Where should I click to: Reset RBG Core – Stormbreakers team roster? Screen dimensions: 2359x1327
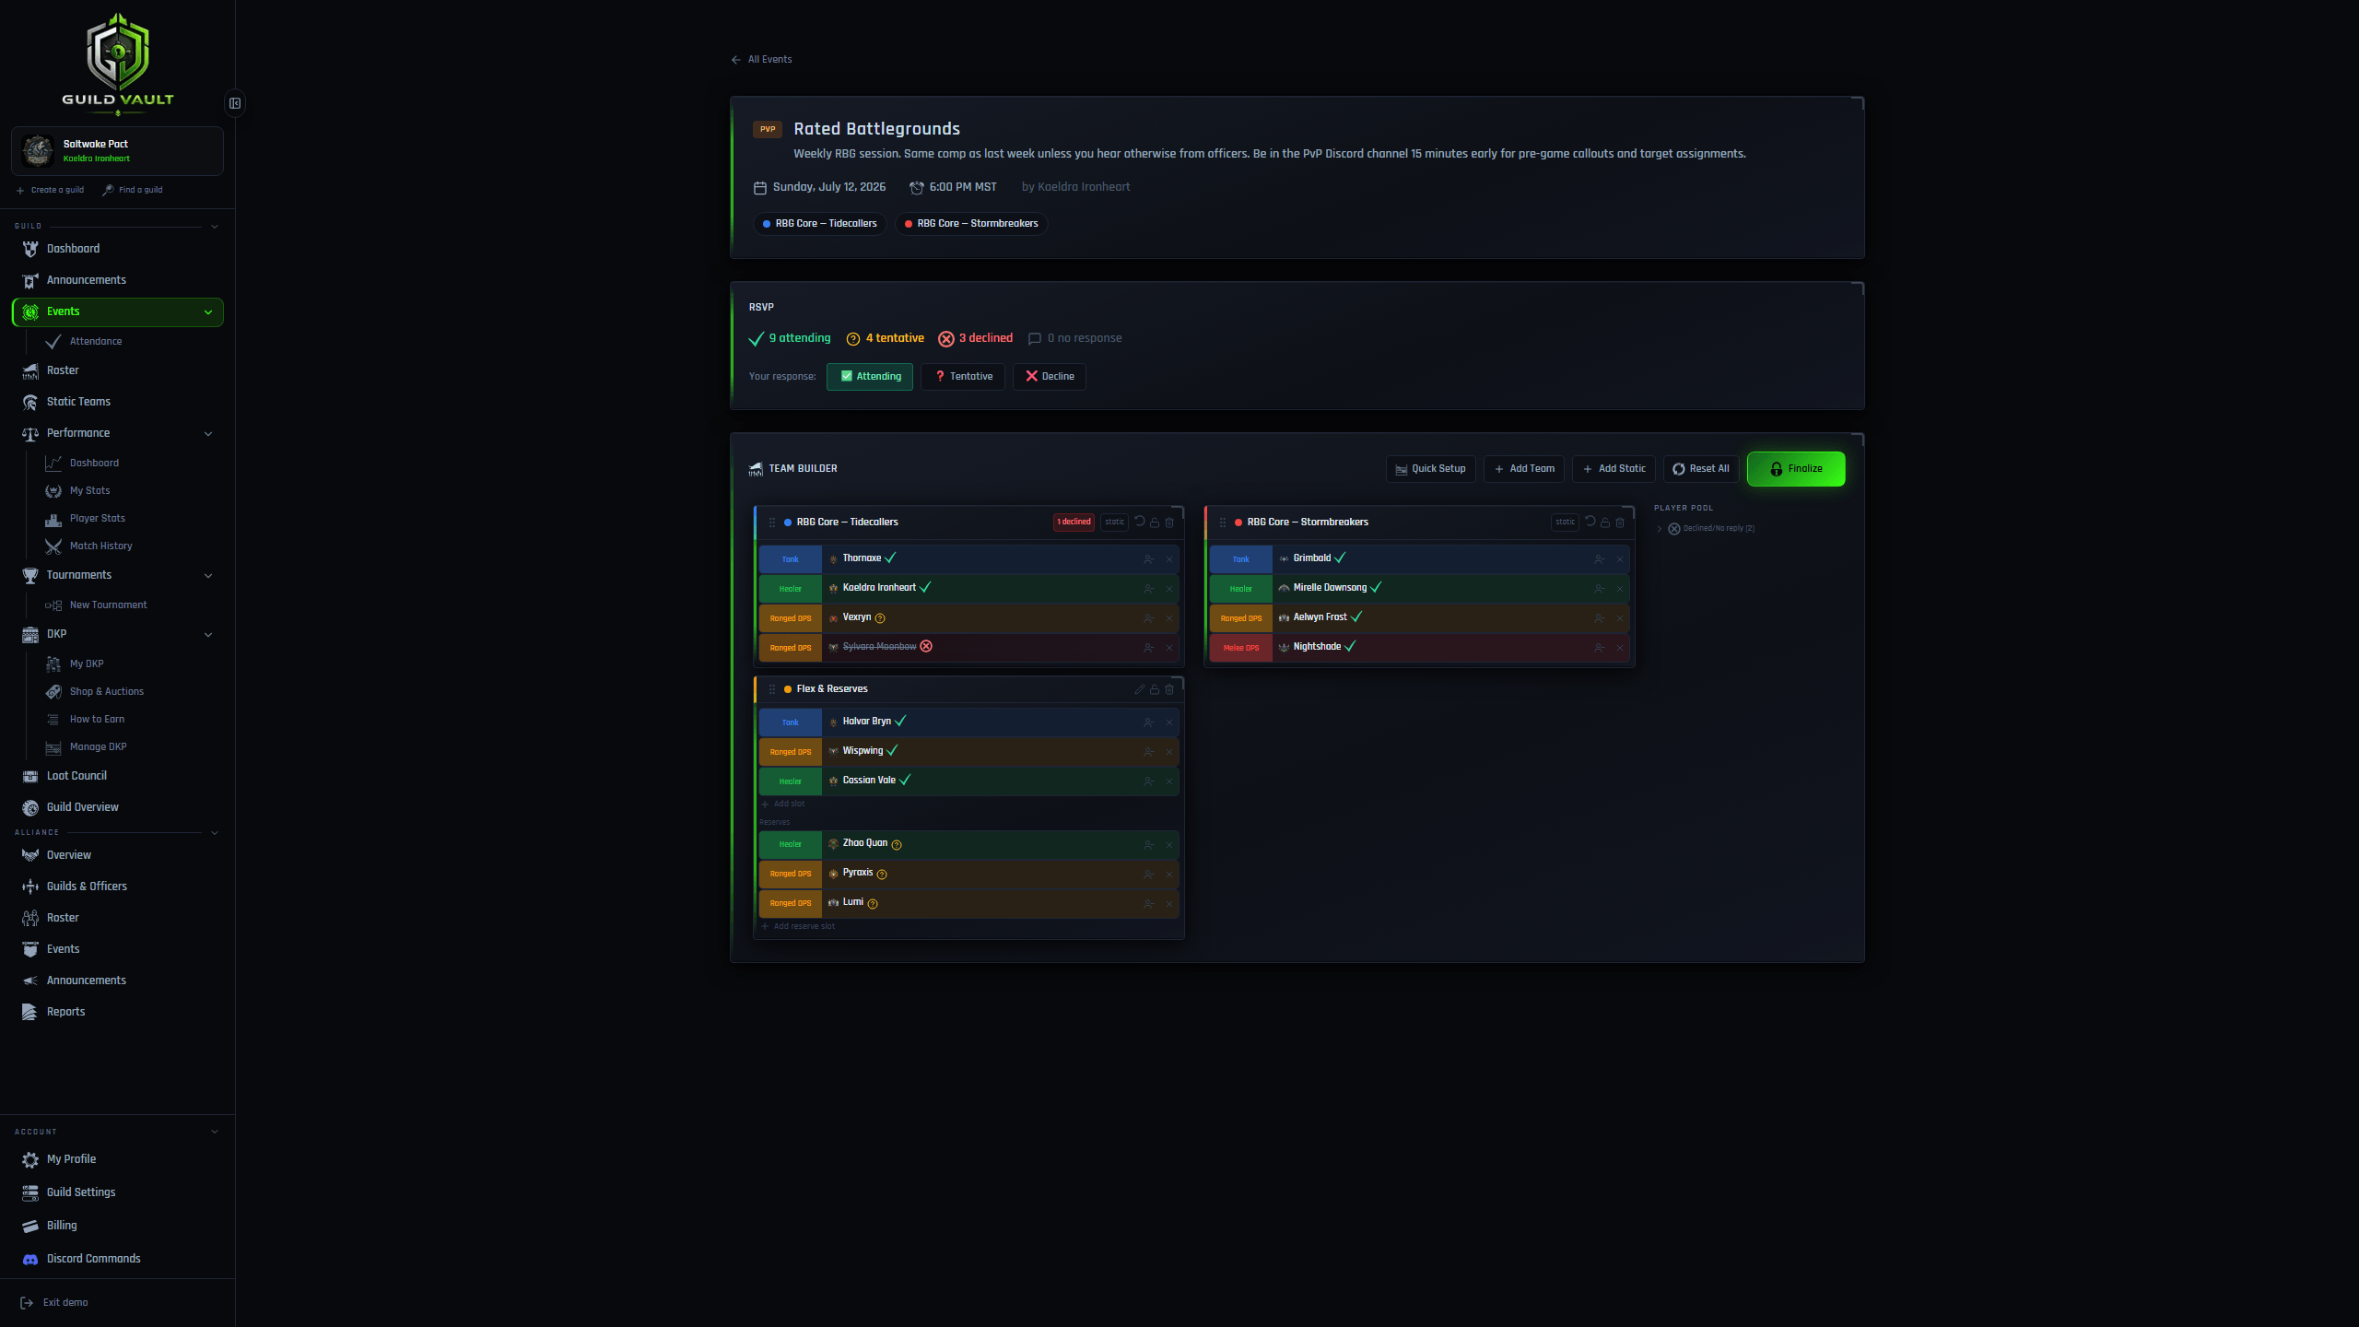click(1590, 522)
